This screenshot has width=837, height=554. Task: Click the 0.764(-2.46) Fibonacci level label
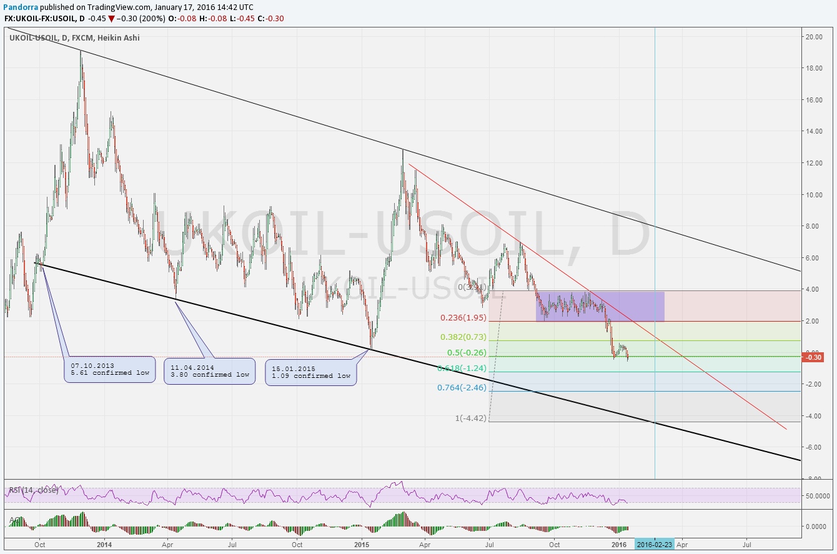[x=462, y=387]
